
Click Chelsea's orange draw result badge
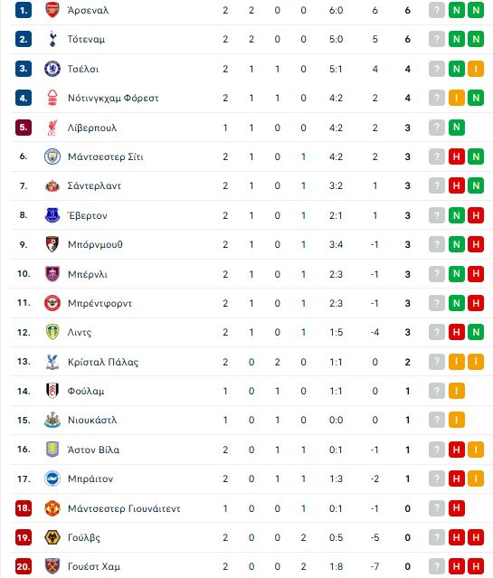click(x=476, y=69)
